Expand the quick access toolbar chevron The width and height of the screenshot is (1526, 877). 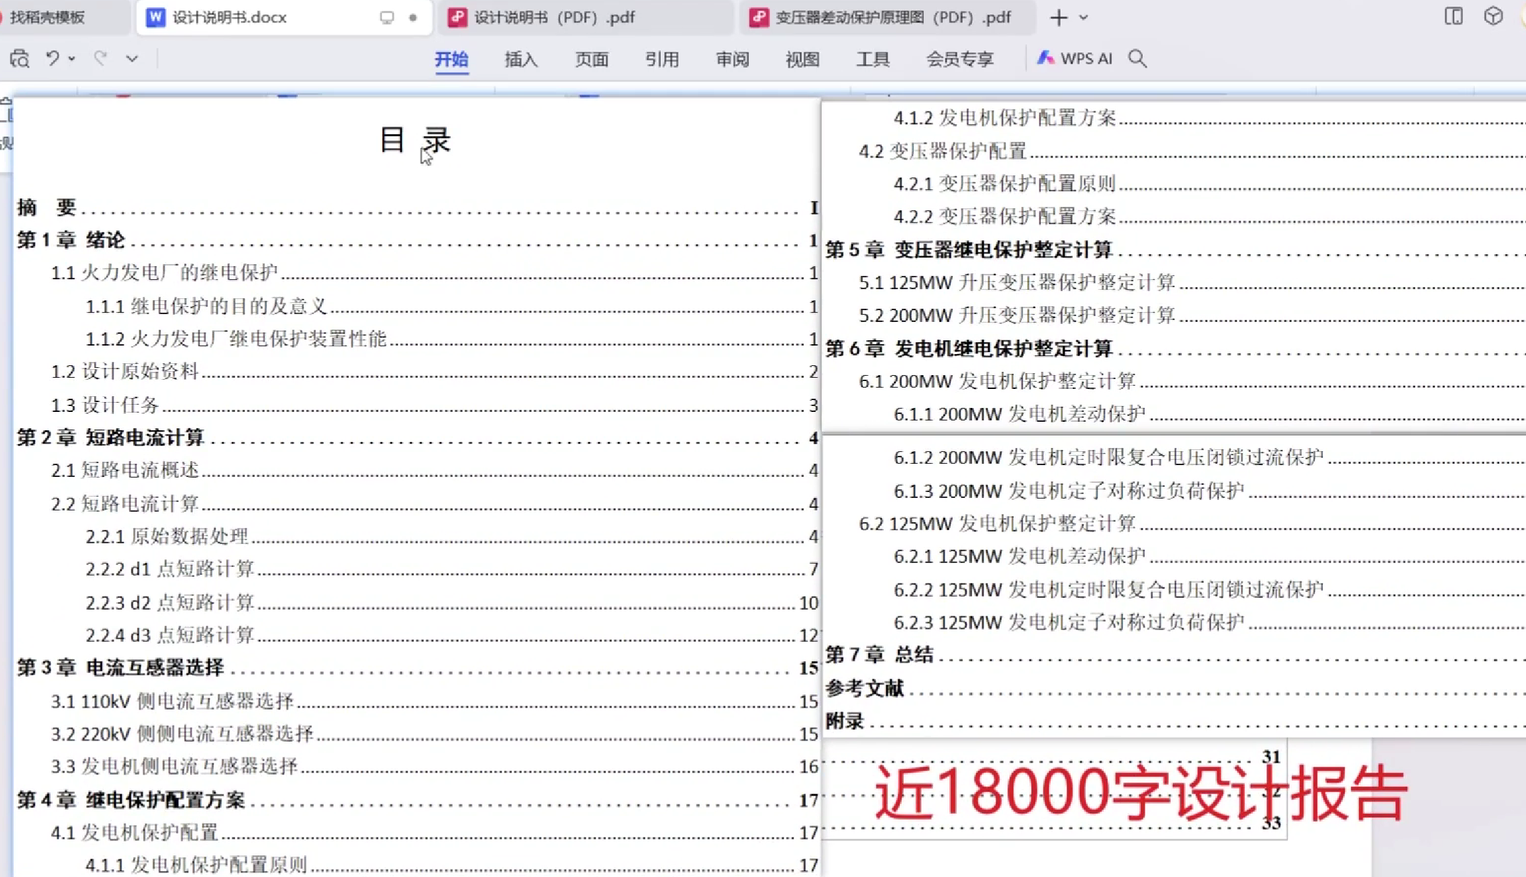coord(132,58)
